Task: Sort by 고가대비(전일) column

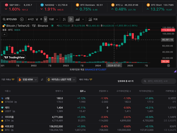Action: point(124,91)
